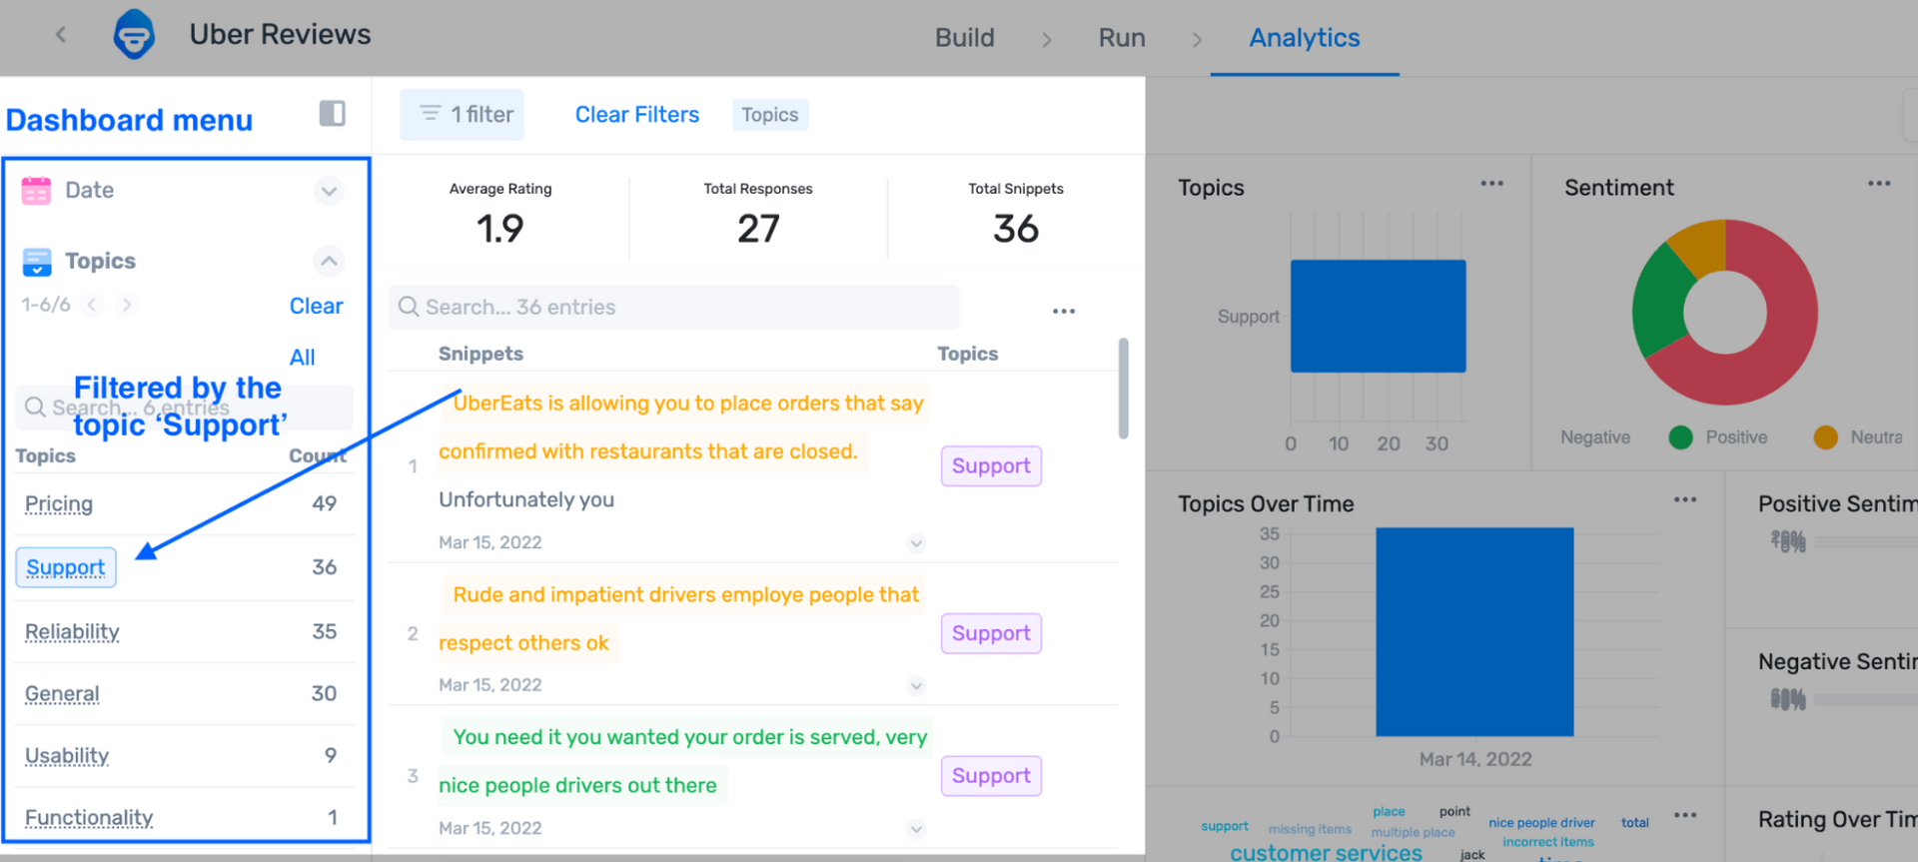The width and height of the screenshot is (1918, 862).
Task: Collapse the Topics filter section
Action: click(329, 262)
